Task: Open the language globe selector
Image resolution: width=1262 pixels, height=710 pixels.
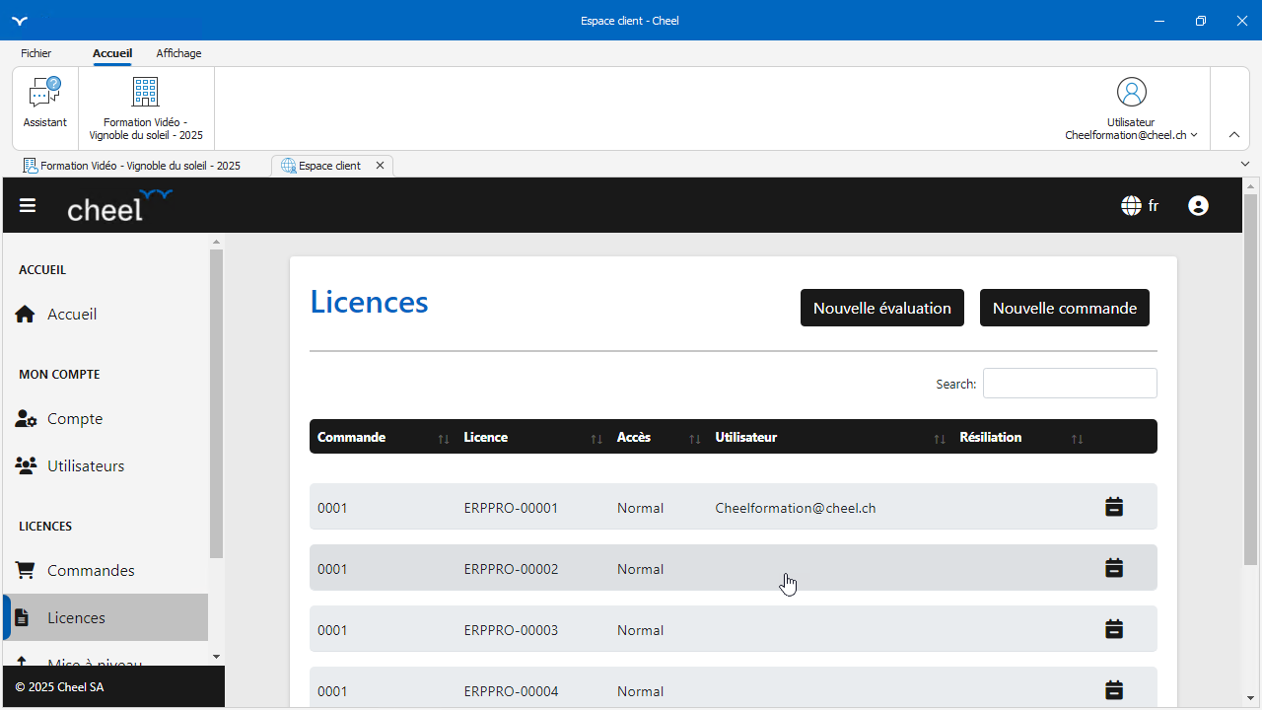Action: [x=1140, y=206]
